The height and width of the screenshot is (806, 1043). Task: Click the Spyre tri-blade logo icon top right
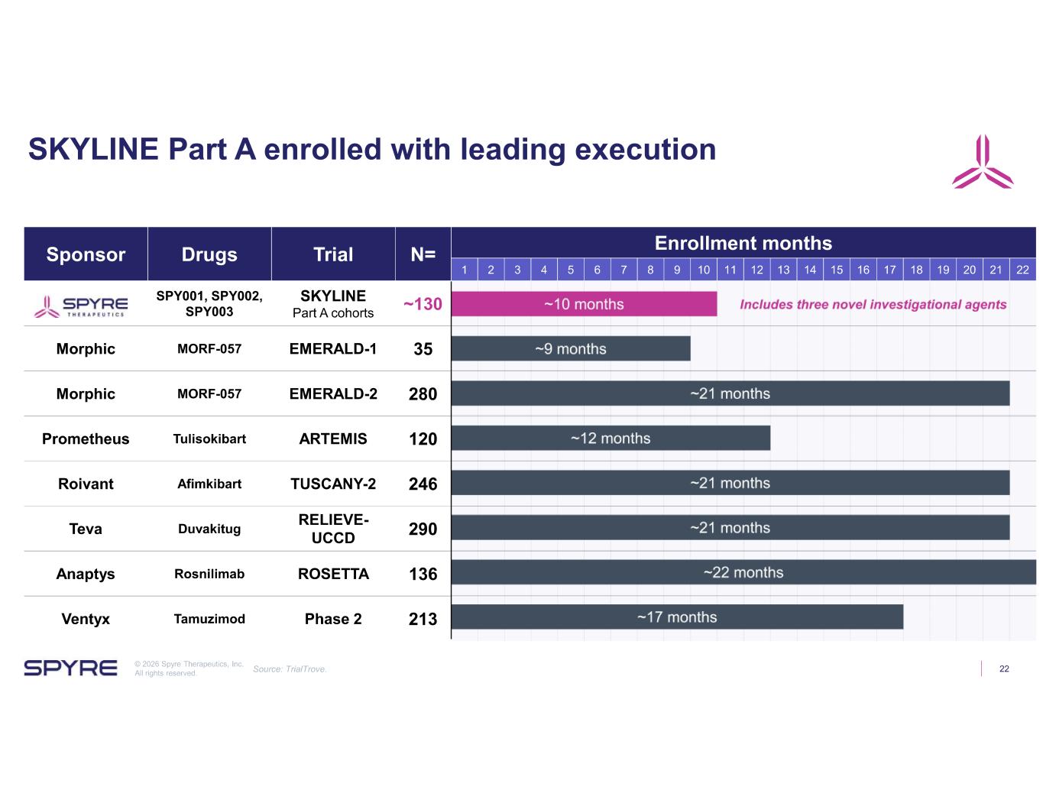point(983,161)
